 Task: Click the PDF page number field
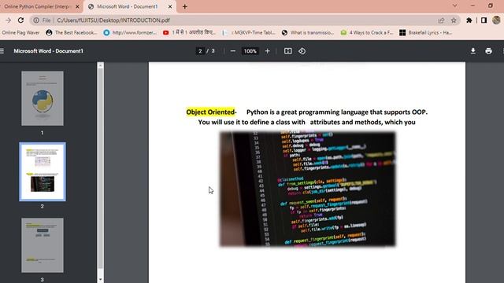click(x=200, y=51)
